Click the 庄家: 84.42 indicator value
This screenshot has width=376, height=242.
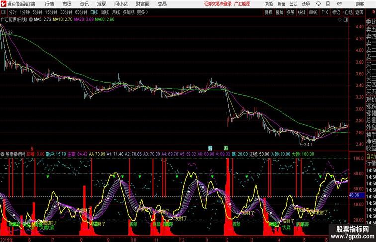(77, 154)
